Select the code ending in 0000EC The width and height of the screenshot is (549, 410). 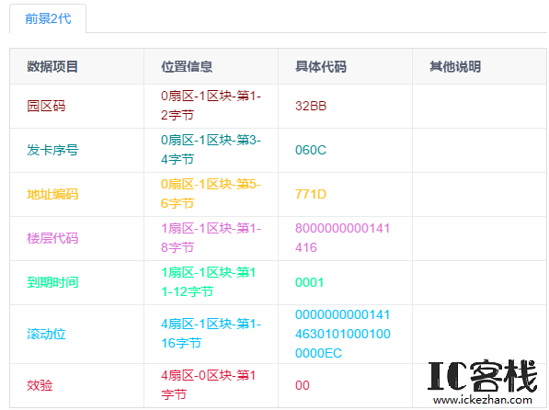coord(343,334)
